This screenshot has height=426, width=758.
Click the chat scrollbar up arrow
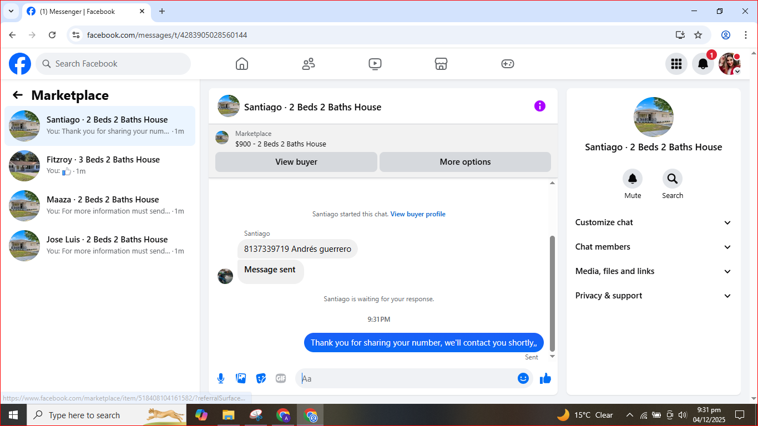click(x=552, y=183)
